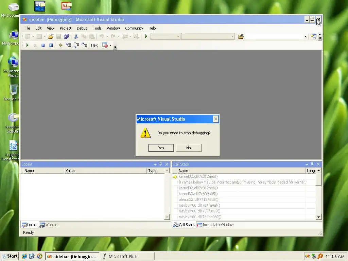Screen dimensions: 348x261
Task: Click the Break All pause icon
Action: click(x=35, y=45)
